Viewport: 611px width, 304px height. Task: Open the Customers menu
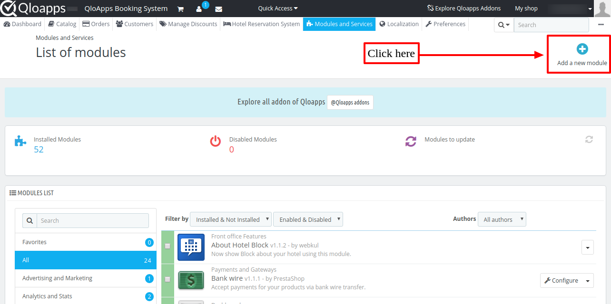coord(135,24)
